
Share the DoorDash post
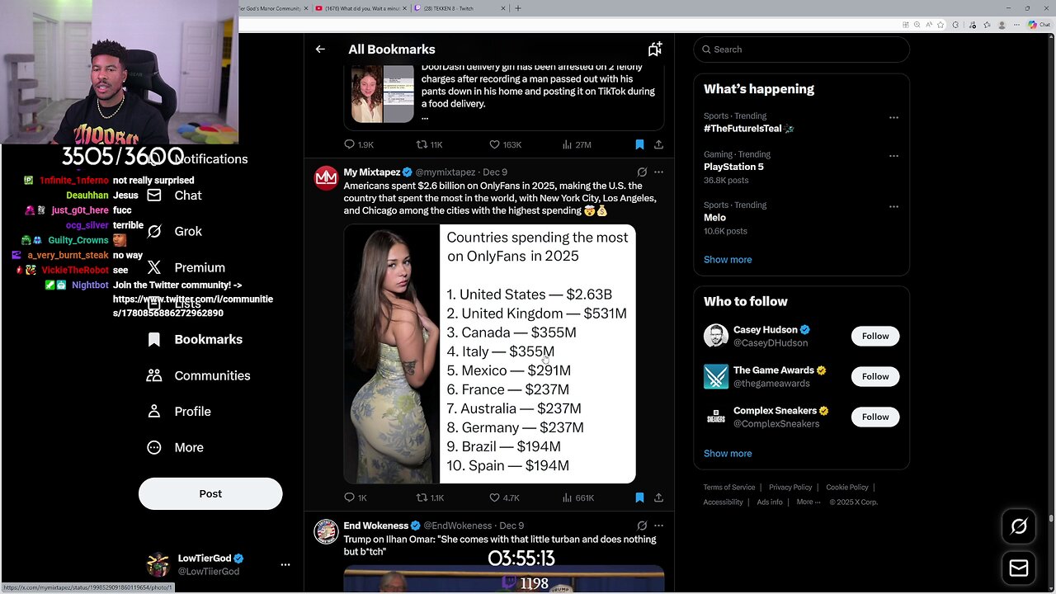[x=658, y=144]
